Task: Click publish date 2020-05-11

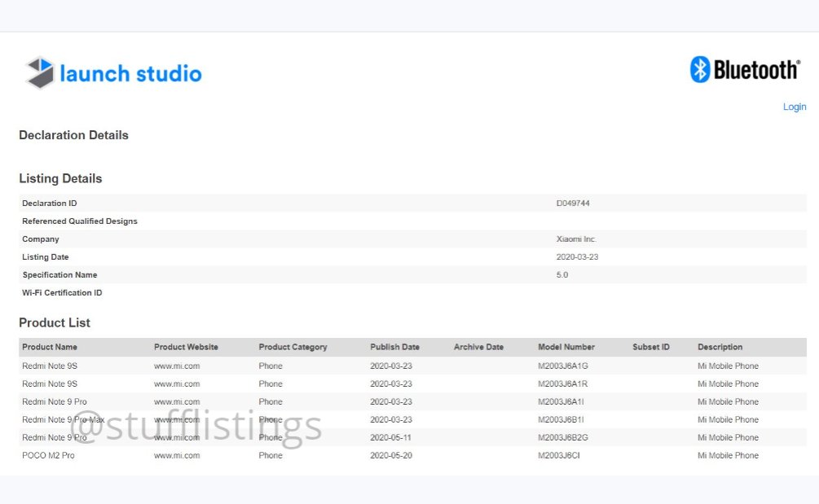Action: 391,437
